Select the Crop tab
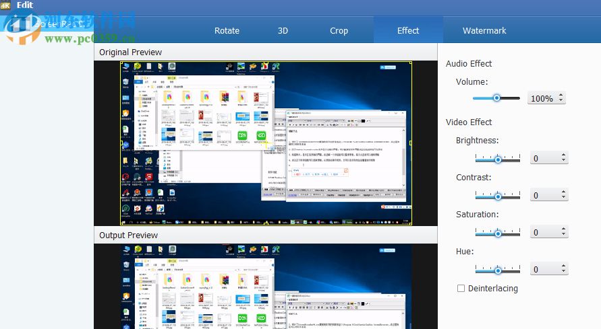This screenshot has width=601, height=329. click(x=339, y=30)
